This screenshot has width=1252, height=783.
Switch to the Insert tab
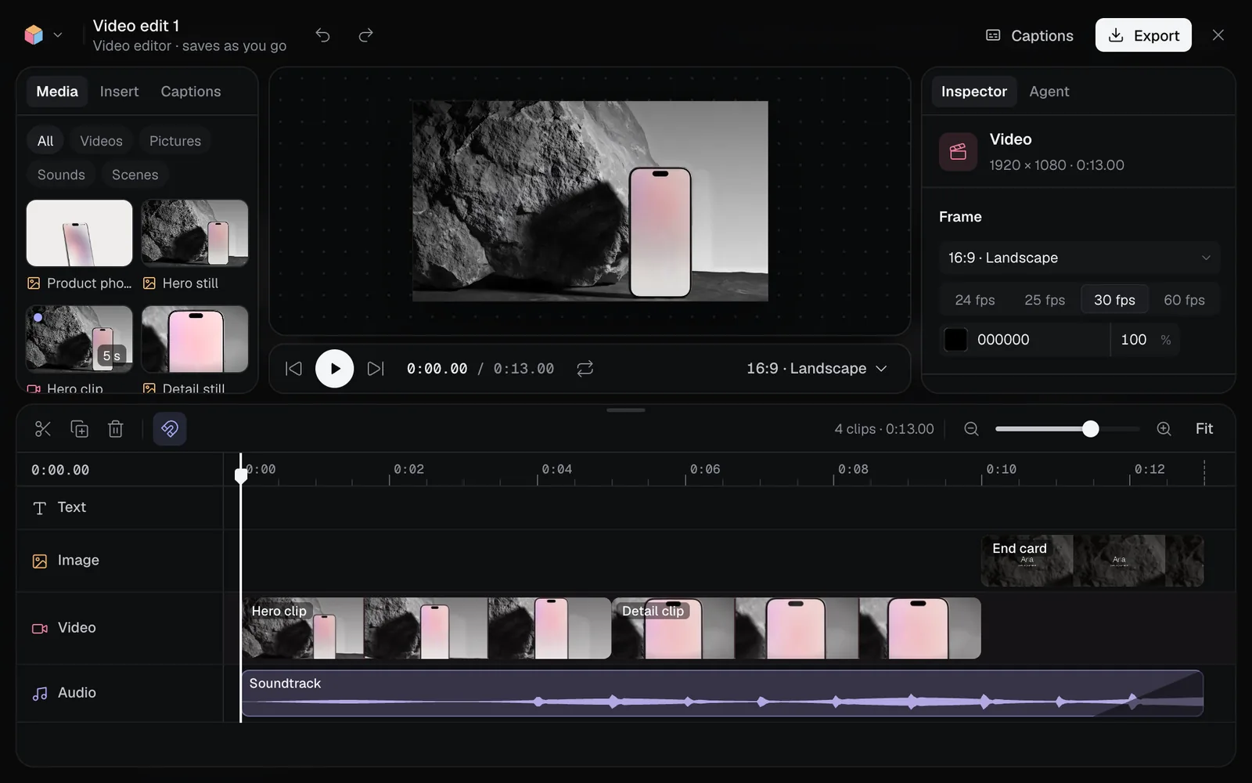coord(119,92)
